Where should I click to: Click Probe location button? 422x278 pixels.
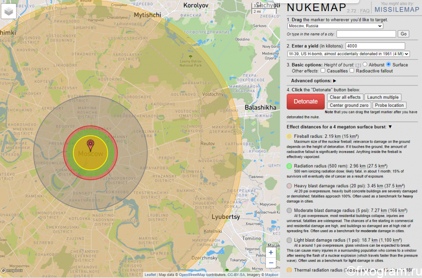point(389,105)
